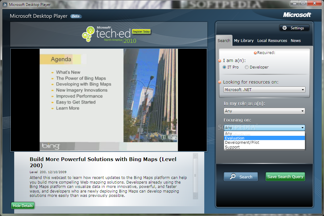The image size is (324, 216).
Task: Click the 'Build More Powerful Solutions' title
Action: coord(103,162)
